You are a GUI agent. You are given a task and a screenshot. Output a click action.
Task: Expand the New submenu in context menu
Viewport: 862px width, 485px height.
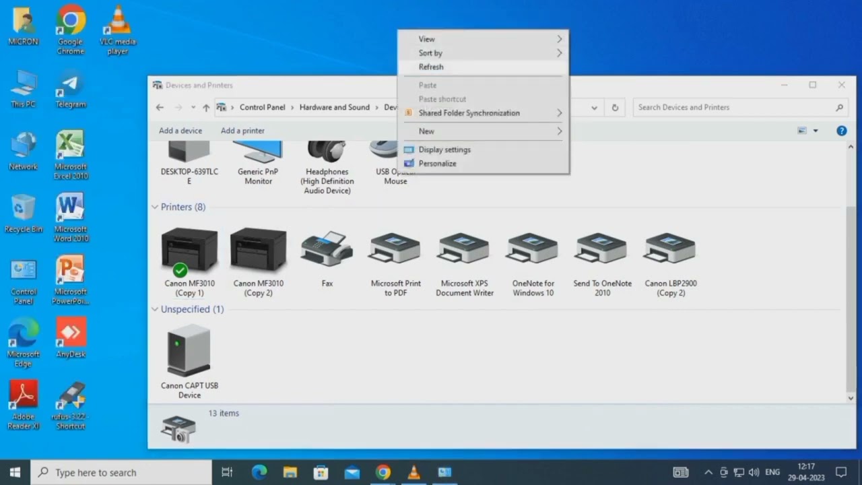483,131
